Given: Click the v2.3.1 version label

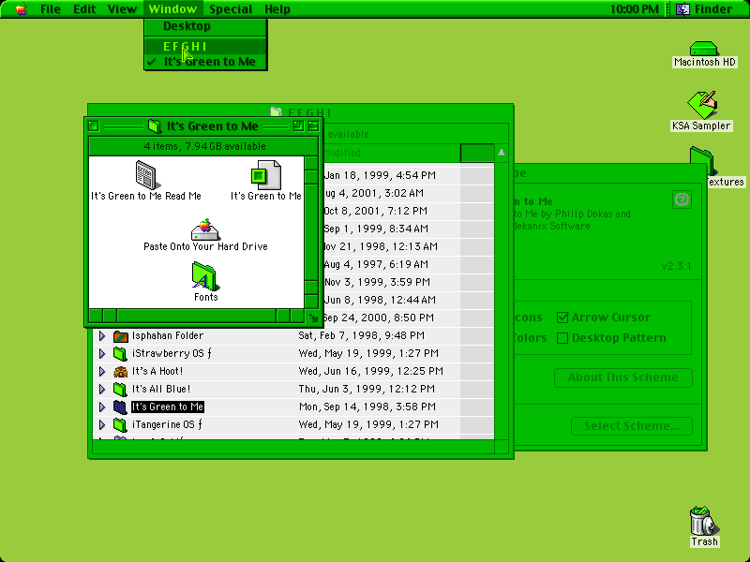Looking at the screenshot, I should [x=676, y=266].
